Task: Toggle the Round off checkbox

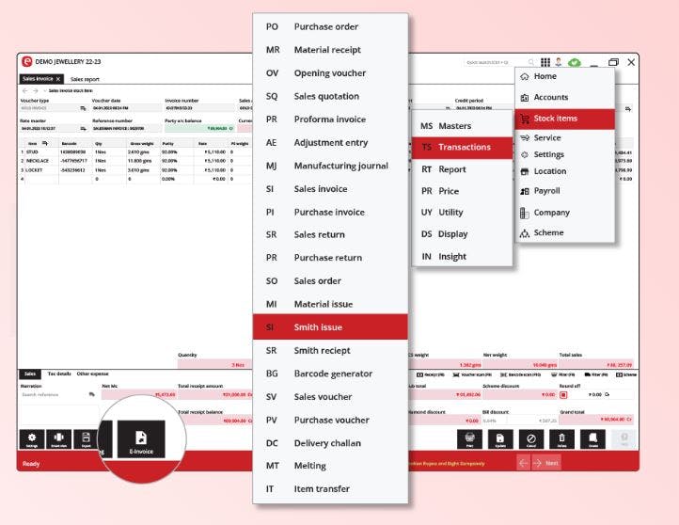Action: (563, 395)
